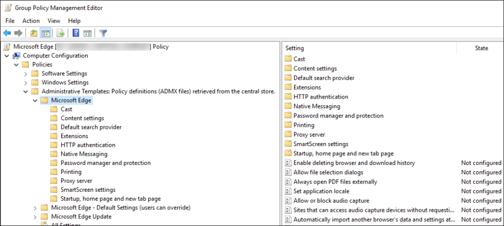Sort by the State column header
Screen dimensions: 504x226
[481, 48]
